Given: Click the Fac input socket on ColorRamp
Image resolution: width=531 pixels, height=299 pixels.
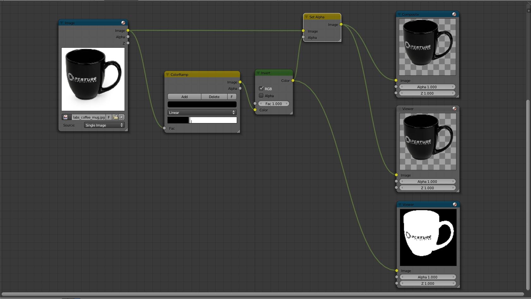Looking at the screenshot, I should coord(164,128).
